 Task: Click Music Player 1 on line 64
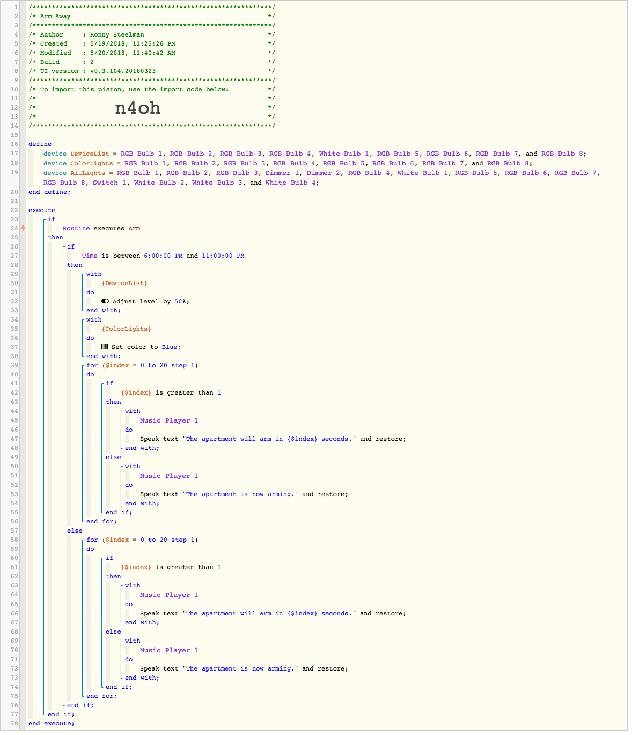[169, 595]
